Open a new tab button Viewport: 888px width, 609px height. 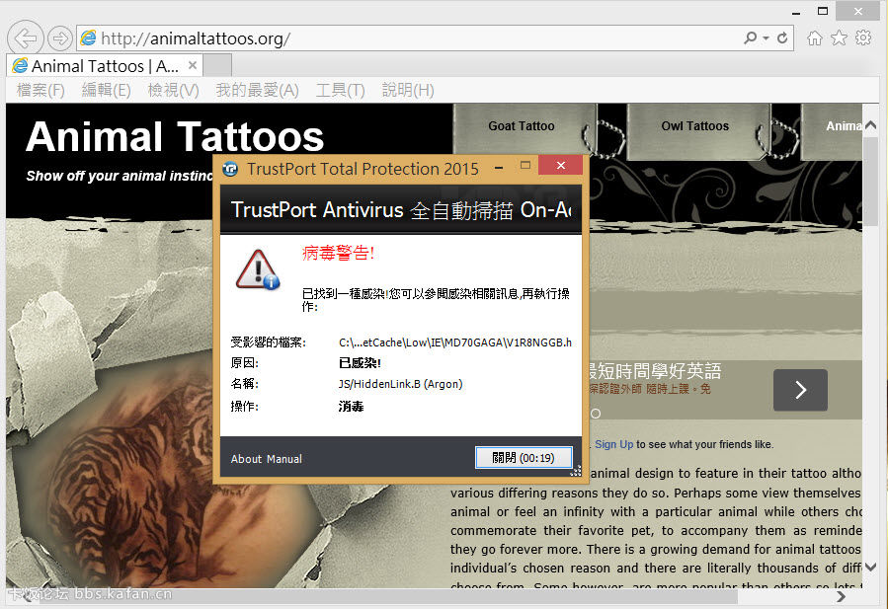(x=217, y=66)
